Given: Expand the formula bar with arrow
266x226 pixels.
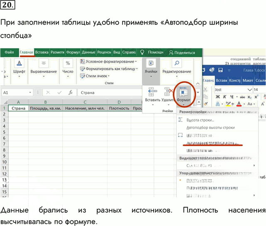Looking at the screenshot, I should pyautogui.click(x=198, y=92).
